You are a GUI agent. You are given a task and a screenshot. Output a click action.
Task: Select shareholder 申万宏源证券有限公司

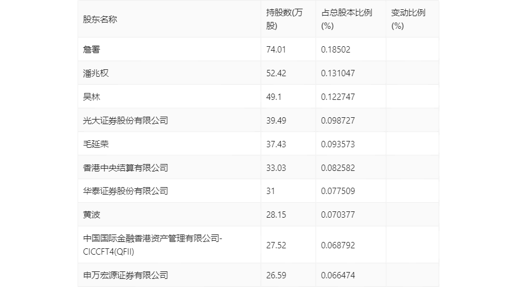tap(125, 275)
